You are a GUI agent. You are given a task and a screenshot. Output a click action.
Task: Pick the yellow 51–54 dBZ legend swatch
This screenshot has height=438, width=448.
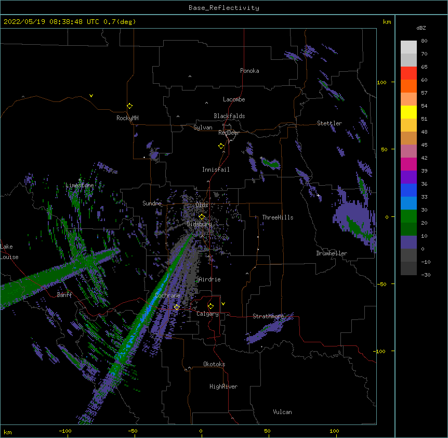[x=409, y=112]
